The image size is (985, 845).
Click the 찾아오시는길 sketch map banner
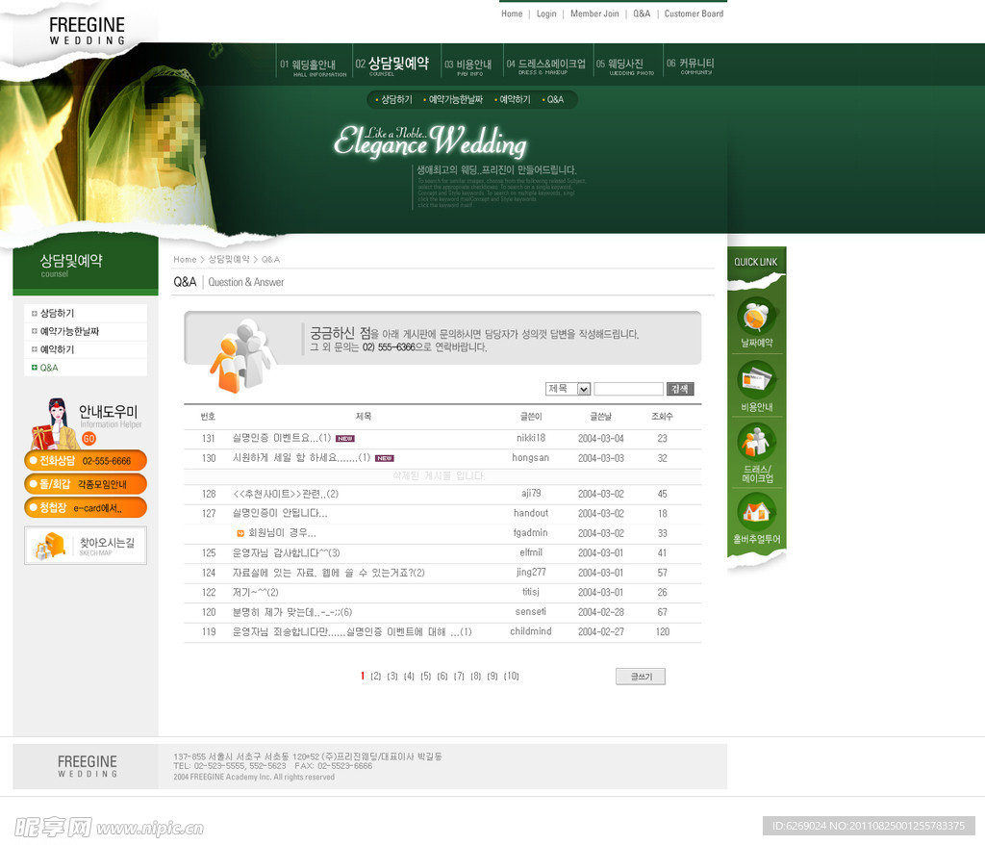[x=86, y=545]
